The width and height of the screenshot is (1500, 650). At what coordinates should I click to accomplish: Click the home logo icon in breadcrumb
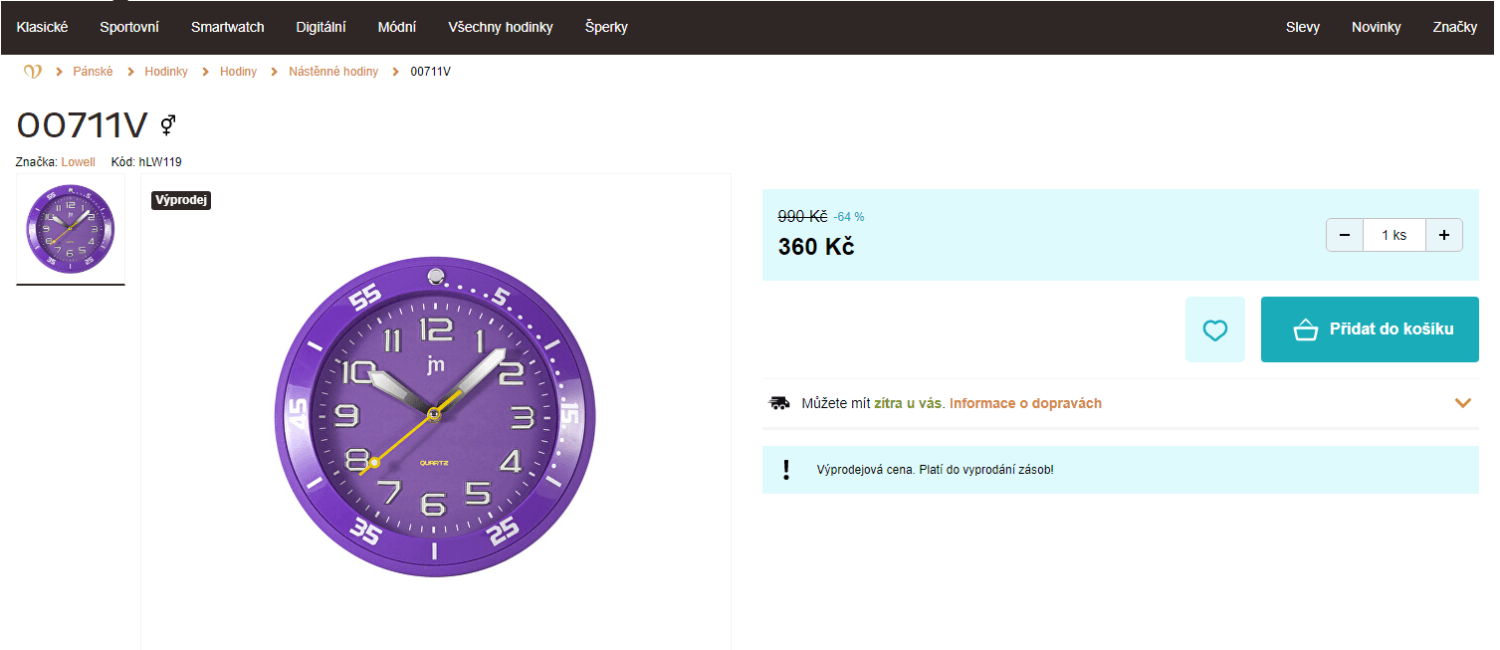point(33,72)
